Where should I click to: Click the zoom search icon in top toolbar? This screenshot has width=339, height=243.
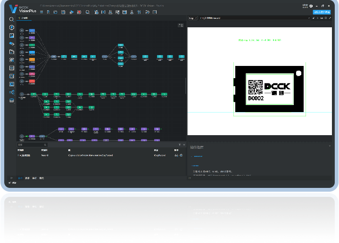(x=87, y=12)
